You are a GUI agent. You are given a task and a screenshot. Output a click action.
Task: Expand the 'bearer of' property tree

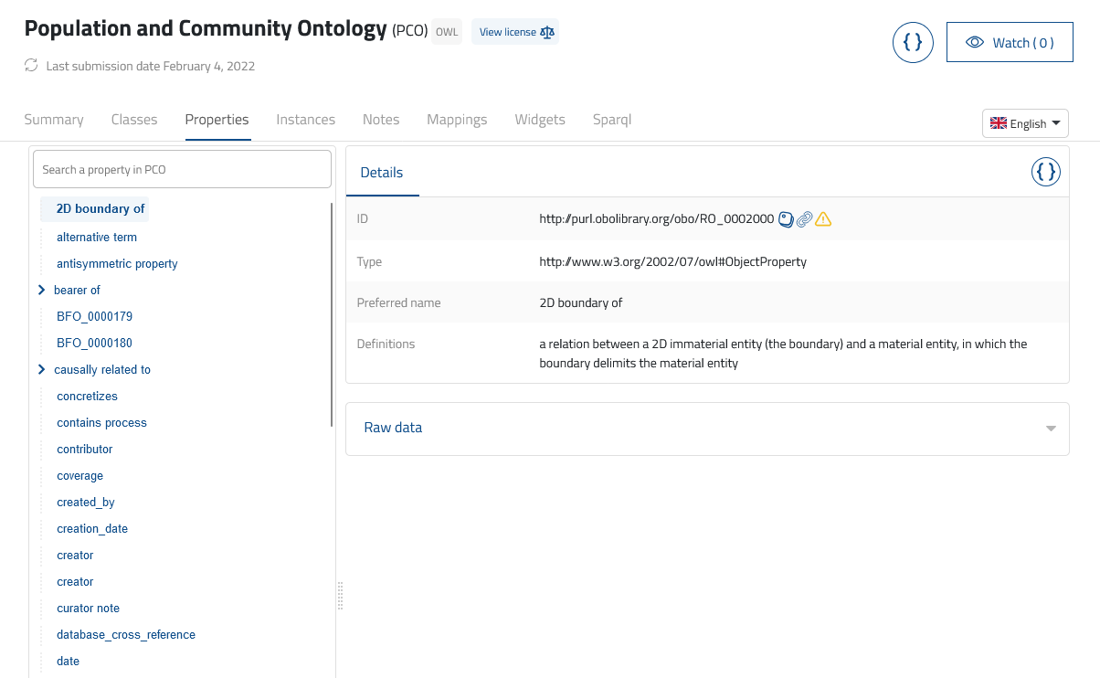coord(41,290)
